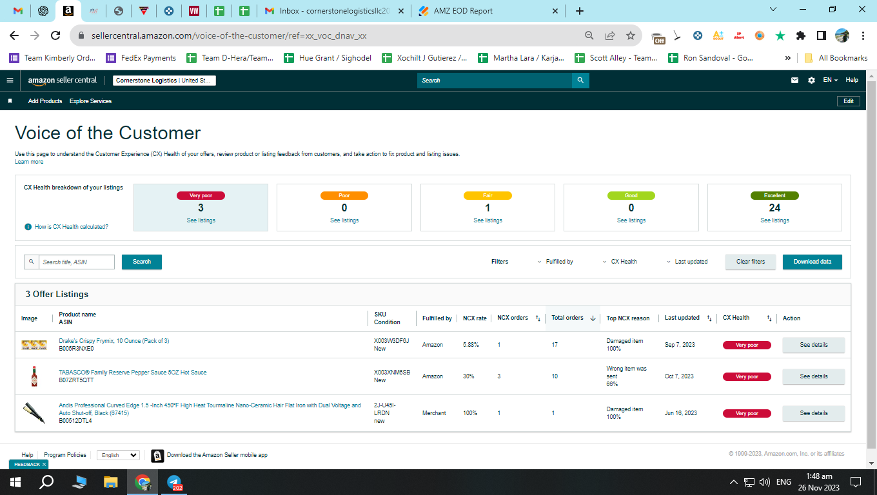Open a new browser tab
The width and height of the screenshot is (877, 495).
click(x=580, y=11)
